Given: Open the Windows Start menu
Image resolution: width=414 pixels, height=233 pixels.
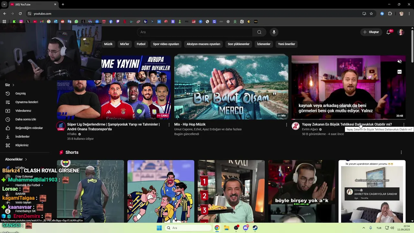Looking at the screenshot, I should pos(159,228).
